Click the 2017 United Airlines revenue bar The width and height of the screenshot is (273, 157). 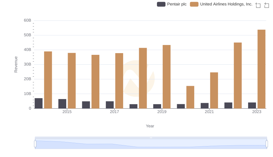tap(119, 81)
